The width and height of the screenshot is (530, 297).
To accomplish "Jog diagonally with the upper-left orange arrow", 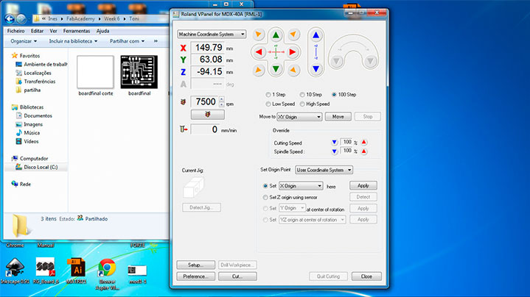I will [x=259, y=35].
